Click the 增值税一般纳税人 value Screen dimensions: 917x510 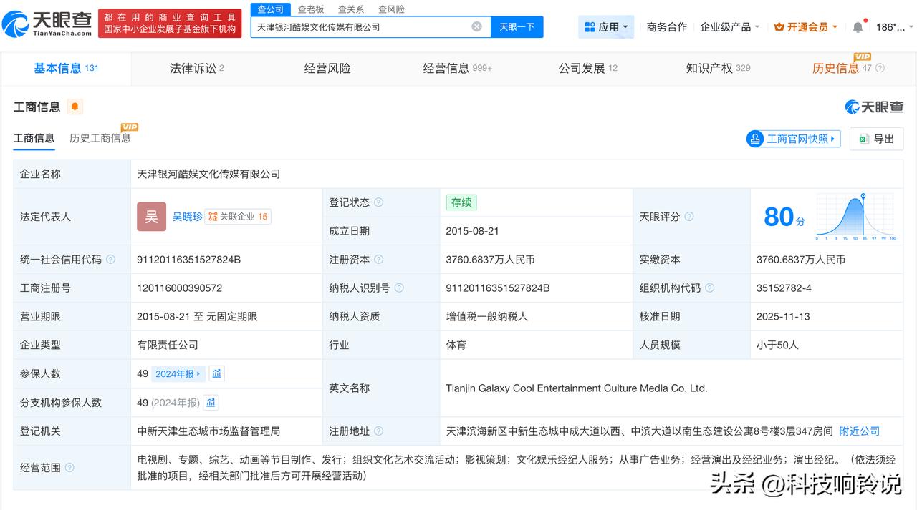click(487, 317)
